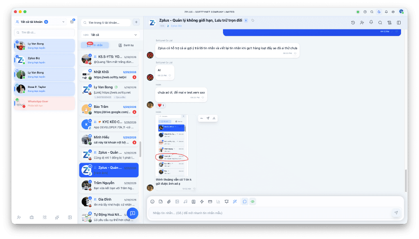
Task: Open the Gia Đình group conversation
Action: pos(109,202)
